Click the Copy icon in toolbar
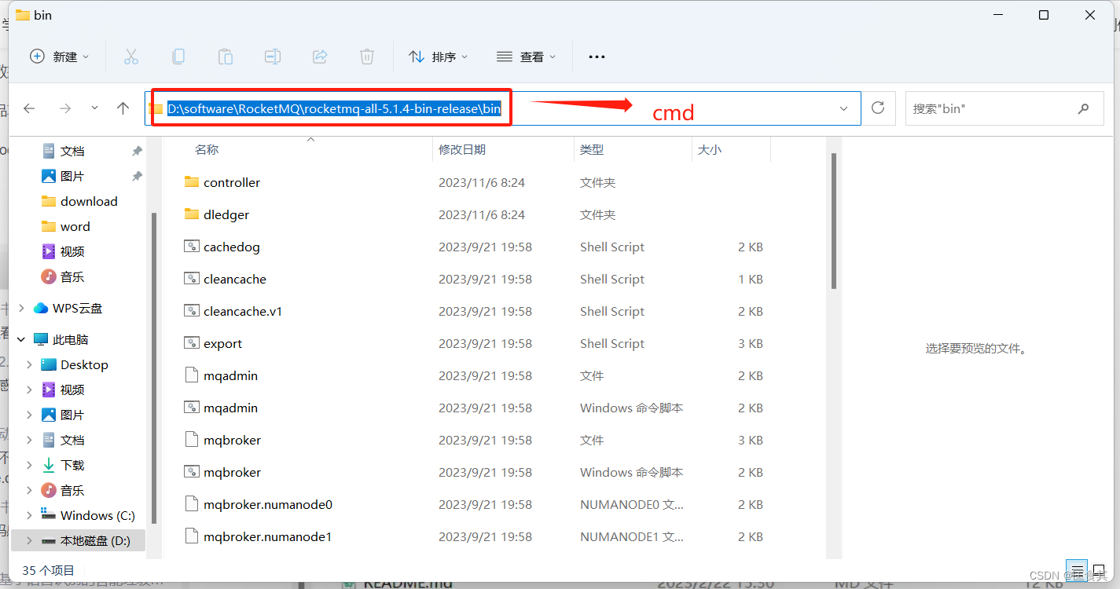This screenshot has width=1120, height=589. tap(178, 57)
